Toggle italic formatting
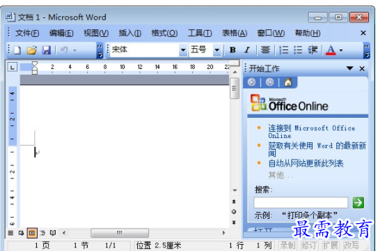Image resolution: width=378 pixels, height=251 pixels. pyautogui.click(x=247, y=50)
